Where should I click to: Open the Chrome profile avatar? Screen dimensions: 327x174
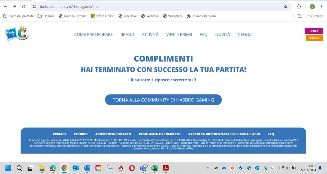312,7
